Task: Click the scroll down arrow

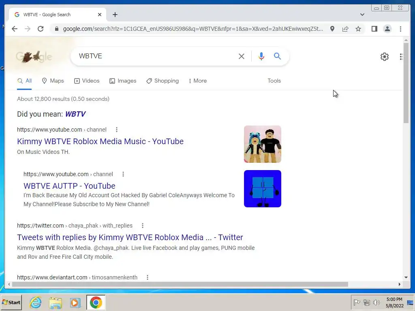Action: pos(406,277)
